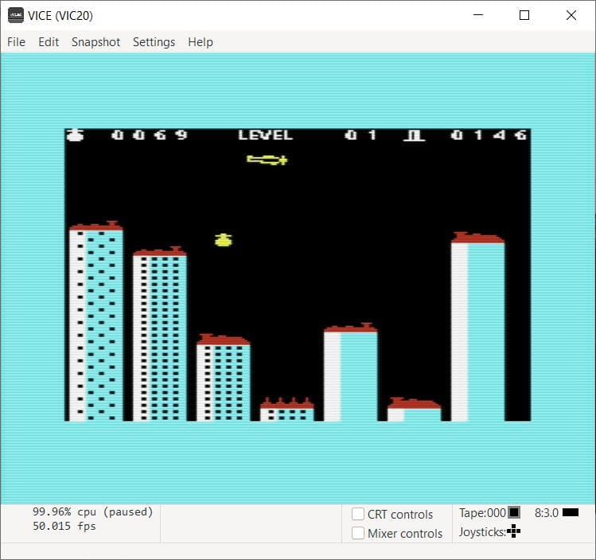The height and width of the screenshot is (560, 596).
Task: Click the LEVEL text in the game
Action: pyautogui.click(x=265, y=135)
